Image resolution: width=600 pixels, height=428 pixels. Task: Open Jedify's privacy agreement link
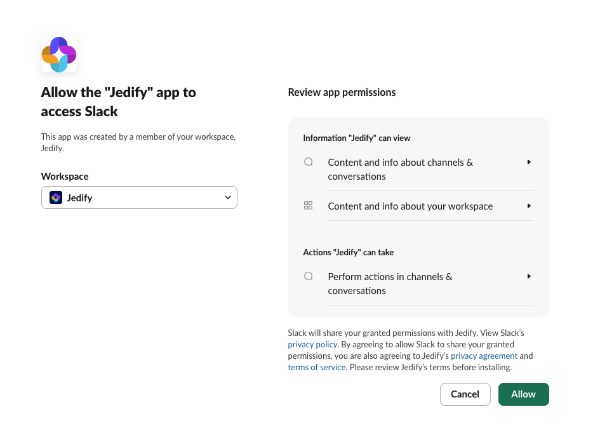(484, 356)
